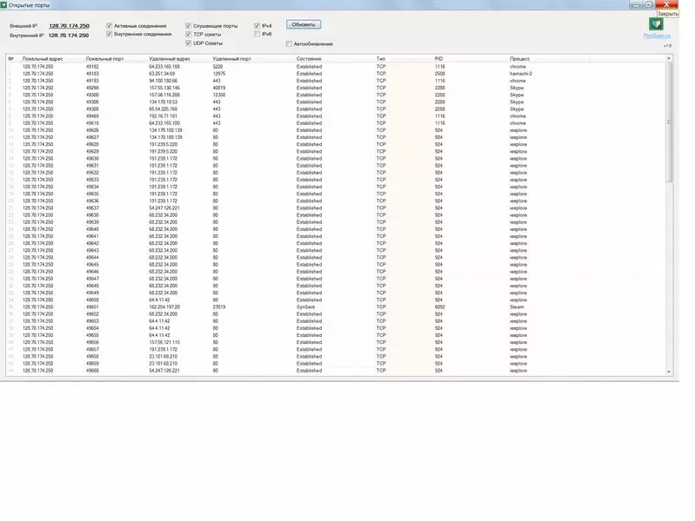Select the hamachi-2 process cell
Screen dimensions: 695x521
(x=521, y=74)
